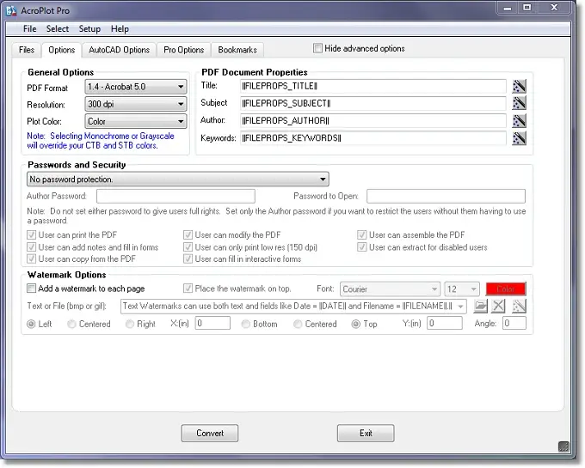
Task: Open the Select menu
Action: [58, 29]
